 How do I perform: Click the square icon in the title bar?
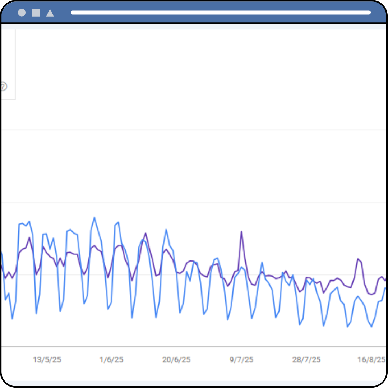coord(36,13)
